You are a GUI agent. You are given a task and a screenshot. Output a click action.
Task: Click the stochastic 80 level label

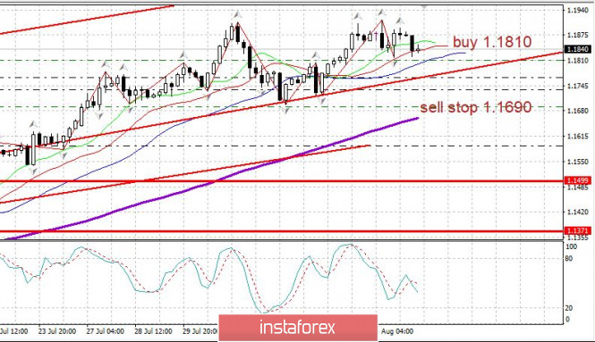(x=568, y=259)
